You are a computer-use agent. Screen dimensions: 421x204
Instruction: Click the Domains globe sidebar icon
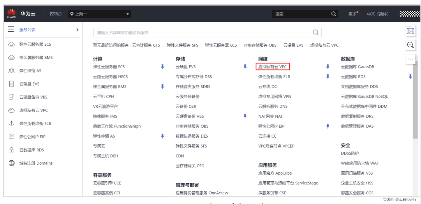click(x=11, y=163)
